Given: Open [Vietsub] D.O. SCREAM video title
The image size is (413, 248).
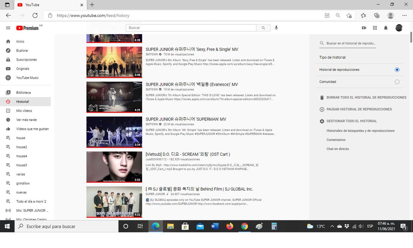Looking at the screenshot, I should click(188, 154).
